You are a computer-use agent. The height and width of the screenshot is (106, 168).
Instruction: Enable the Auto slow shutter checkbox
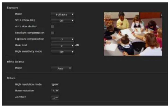(52, 26)
